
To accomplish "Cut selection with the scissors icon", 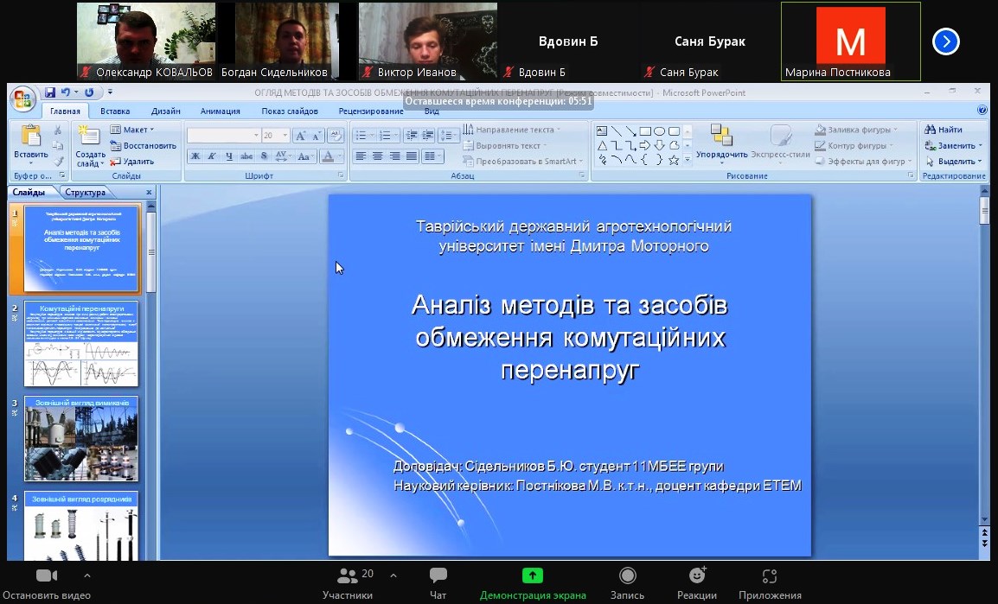I will [x=57, y=130].
